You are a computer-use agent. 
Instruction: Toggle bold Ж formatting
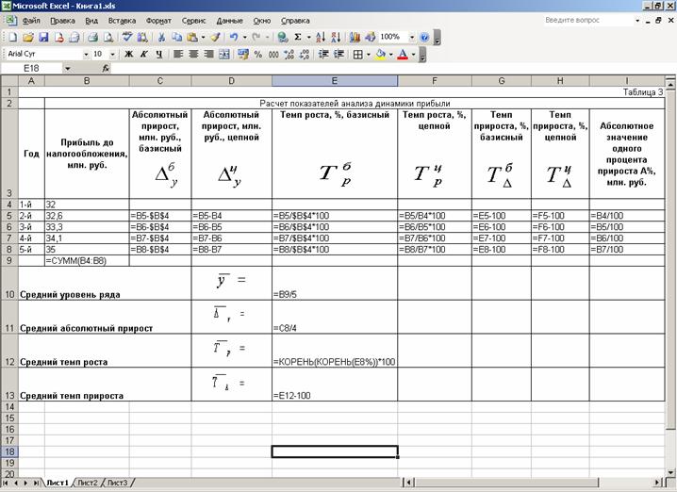tap(128, 54)
